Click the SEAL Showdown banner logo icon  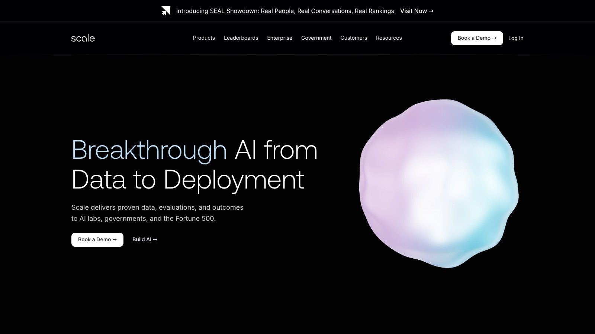[166, 11]
